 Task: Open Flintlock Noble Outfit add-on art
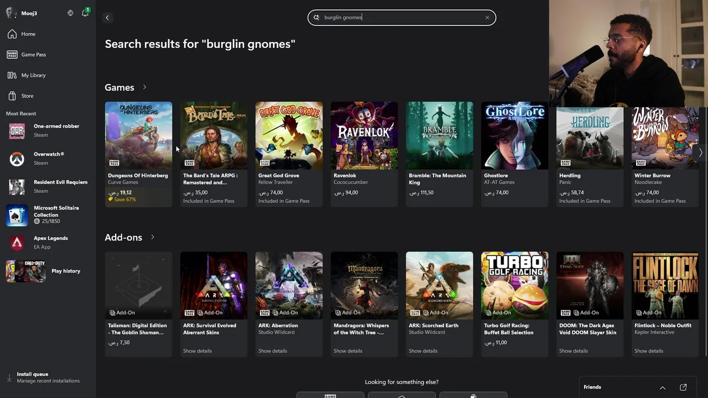click(x=665, y=286)
